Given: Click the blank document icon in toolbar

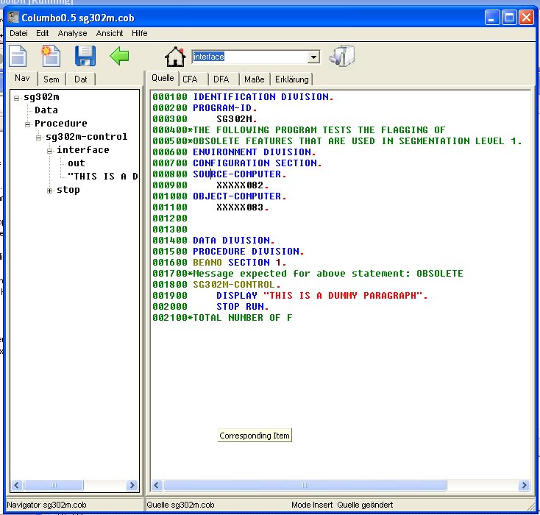Looking at the screenshot, I should pyautogui.click(x=18, y=56).
